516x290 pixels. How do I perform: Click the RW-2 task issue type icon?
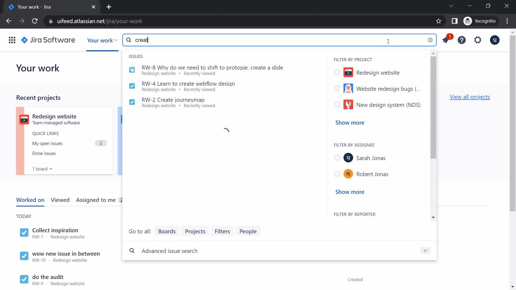tap(132, 102)
